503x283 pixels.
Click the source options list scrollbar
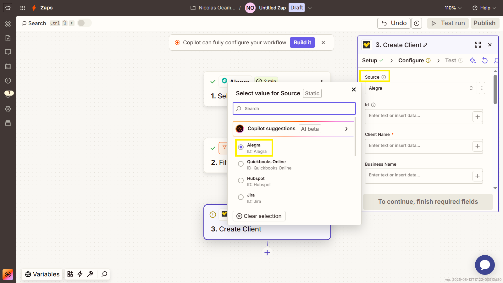coord(355,136)
